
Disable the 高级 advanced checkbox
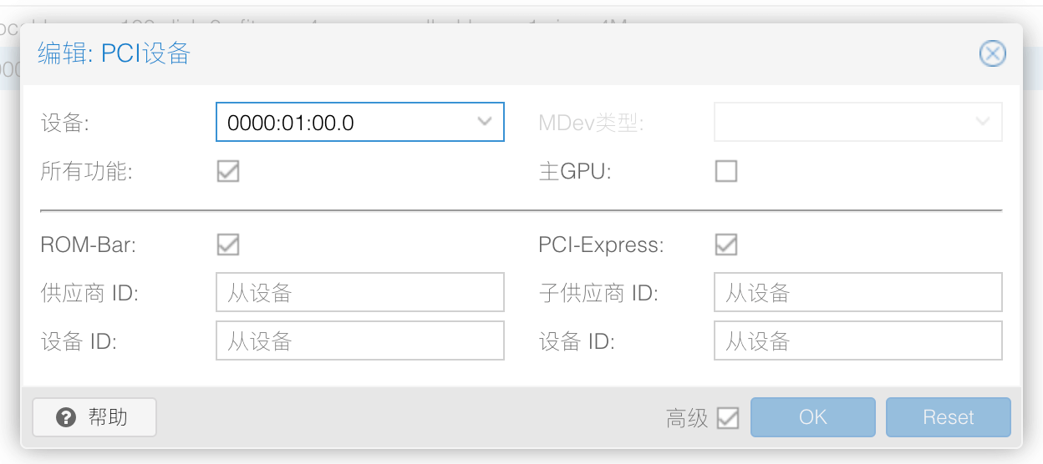[728, 417]
